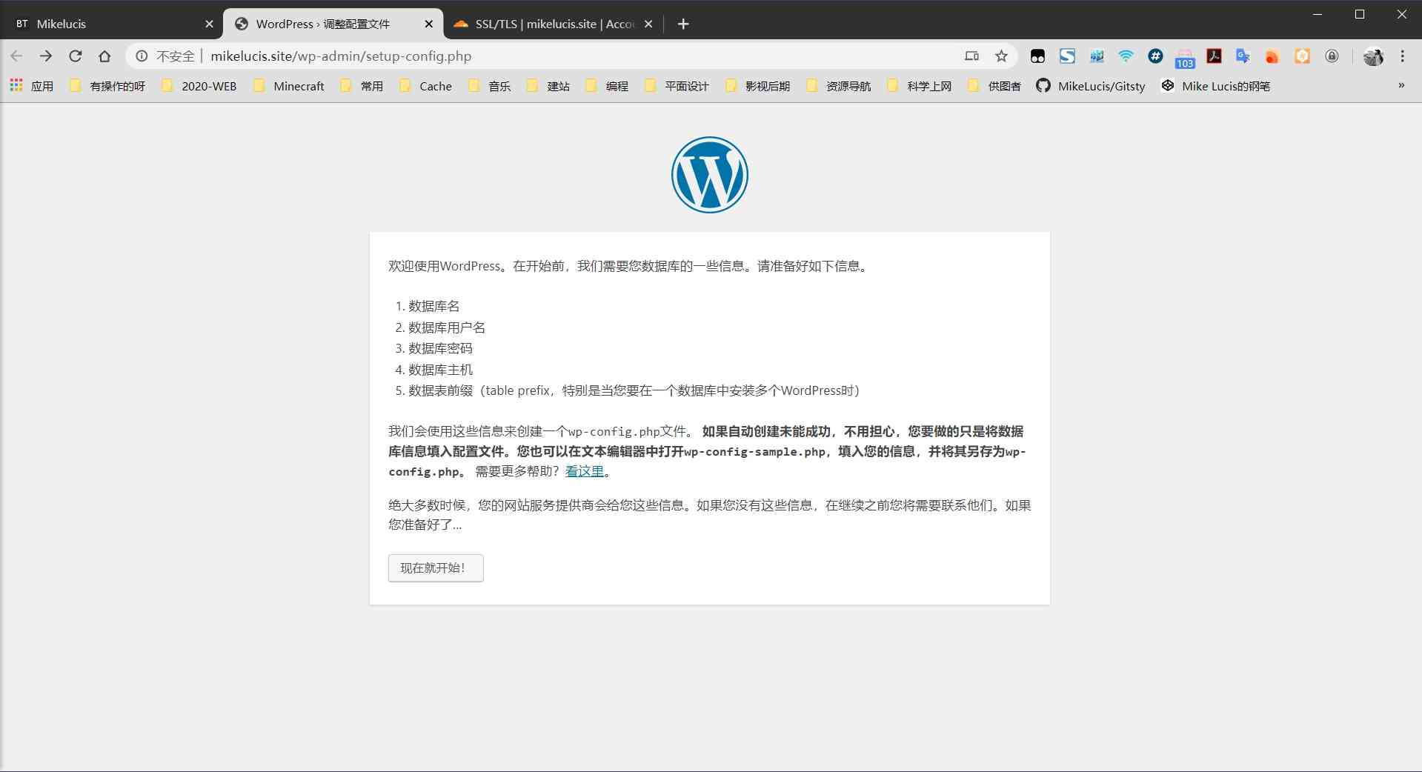
Task: Expand the 建站 bookmark folder
Action: [548, 86]
